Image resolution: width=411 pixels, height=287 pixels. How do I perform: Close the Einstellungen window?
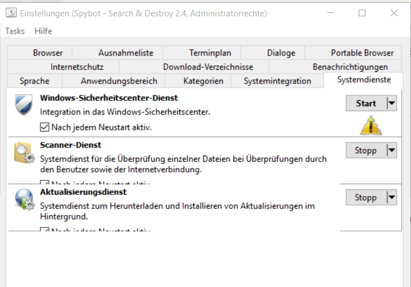pos(394,13)
